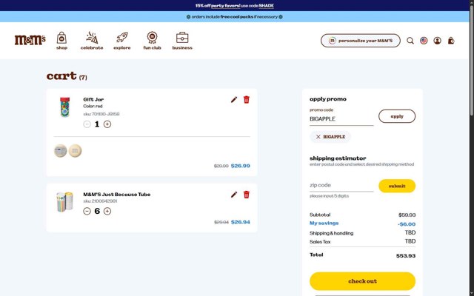Open the celebrate menu
This screenshot has height=296, width=474.
(x=92, y=41)
